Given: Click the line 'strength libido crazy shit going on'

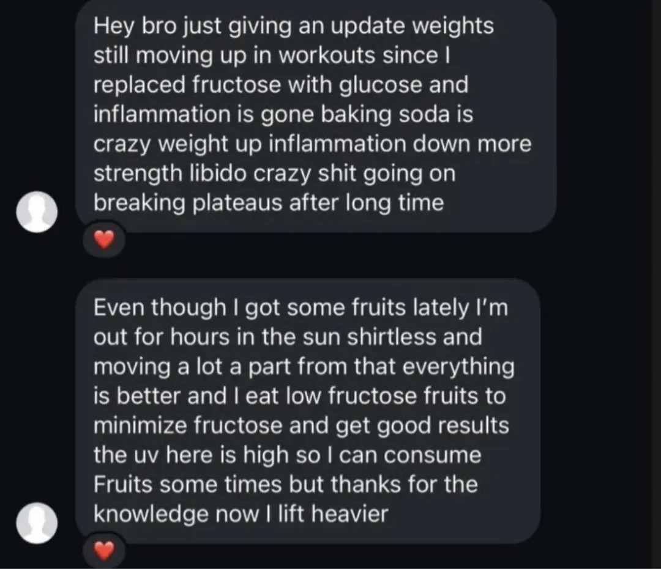Looking at the screenshot, I should click(x=274, y=174).
